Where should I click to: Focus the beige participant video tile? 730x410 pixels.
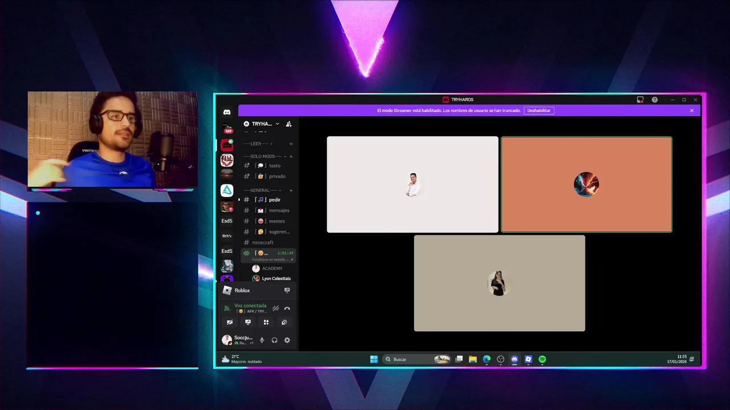tap(500, 283)
